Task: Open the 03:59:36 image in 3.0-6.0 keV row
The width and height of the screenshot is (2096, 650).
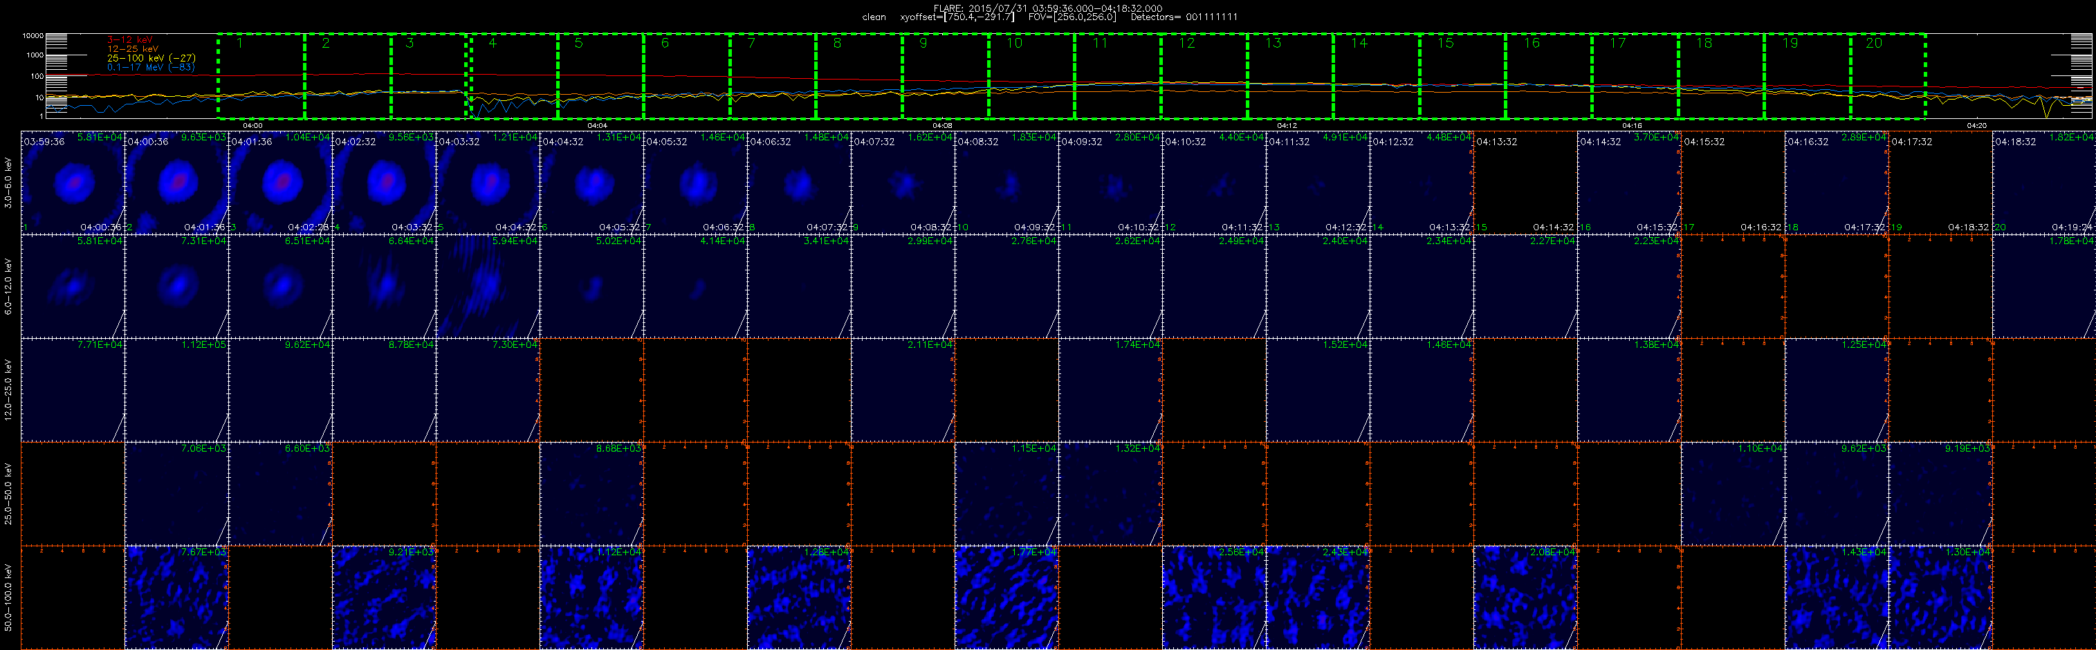Action: [x=73, y=183]
